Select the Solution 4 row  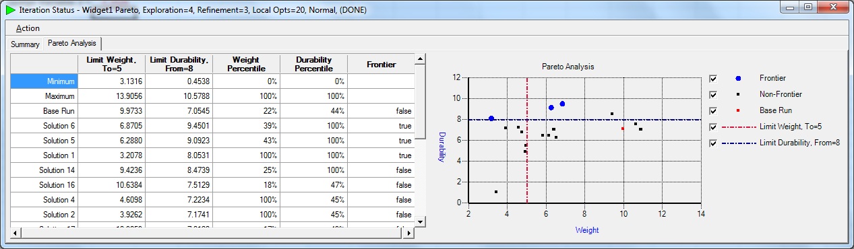pos(44,199)
